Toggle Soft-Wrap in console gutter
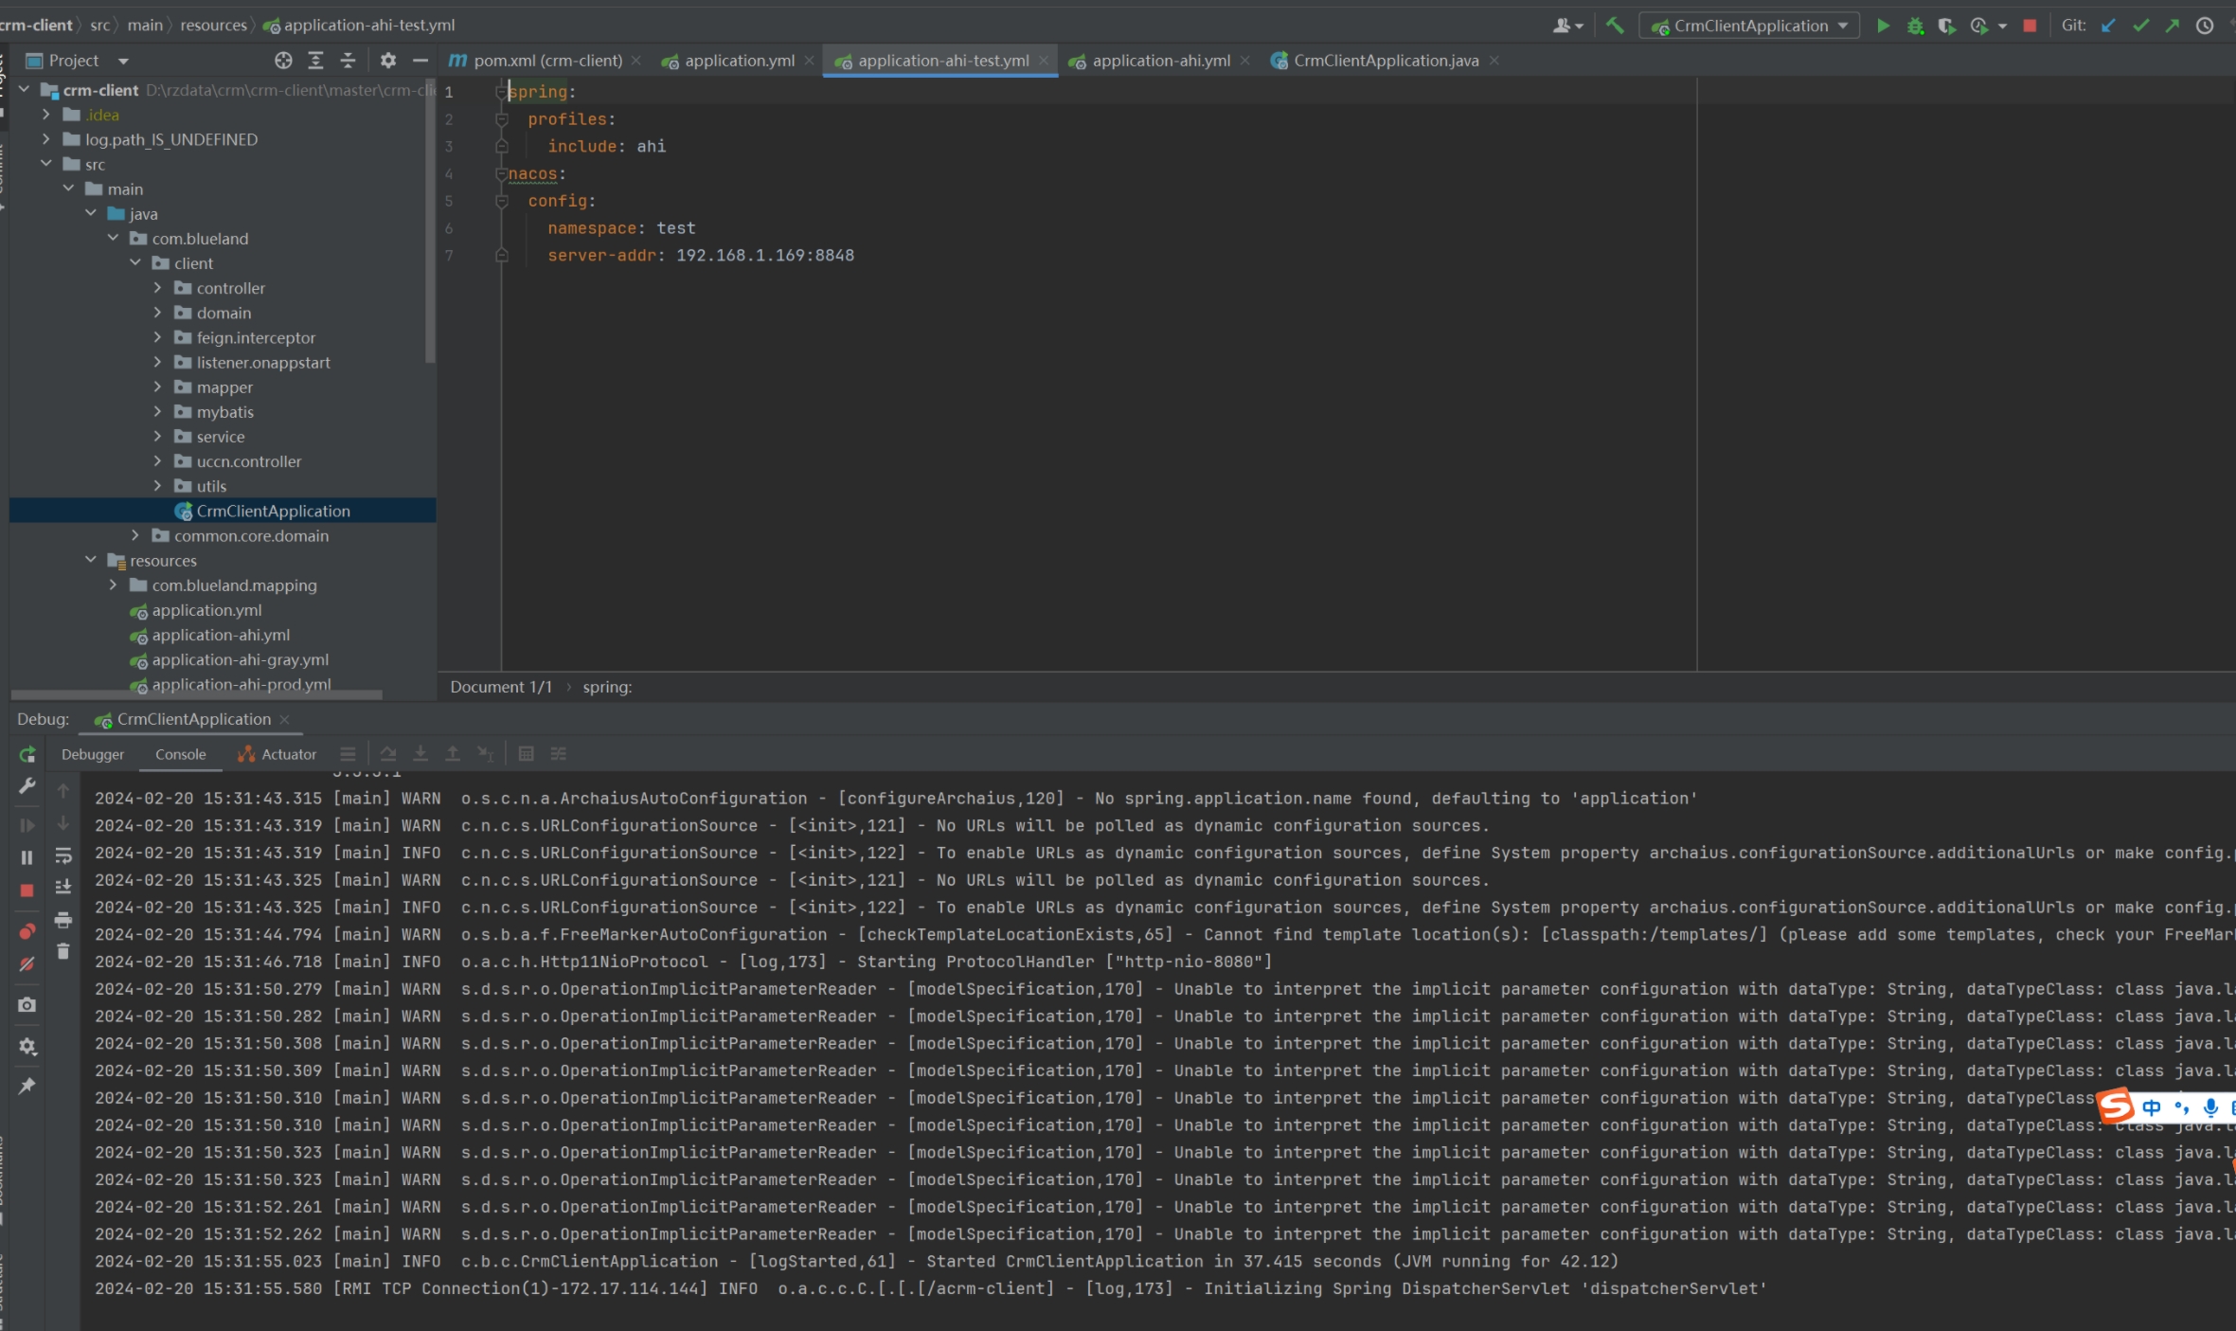The image size is (2236, 1331). click(x=63, y=855)
